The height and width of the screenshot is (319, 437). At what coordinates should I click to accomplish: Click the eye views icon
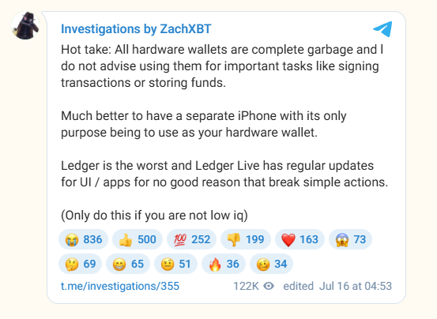tap(269, 286)
